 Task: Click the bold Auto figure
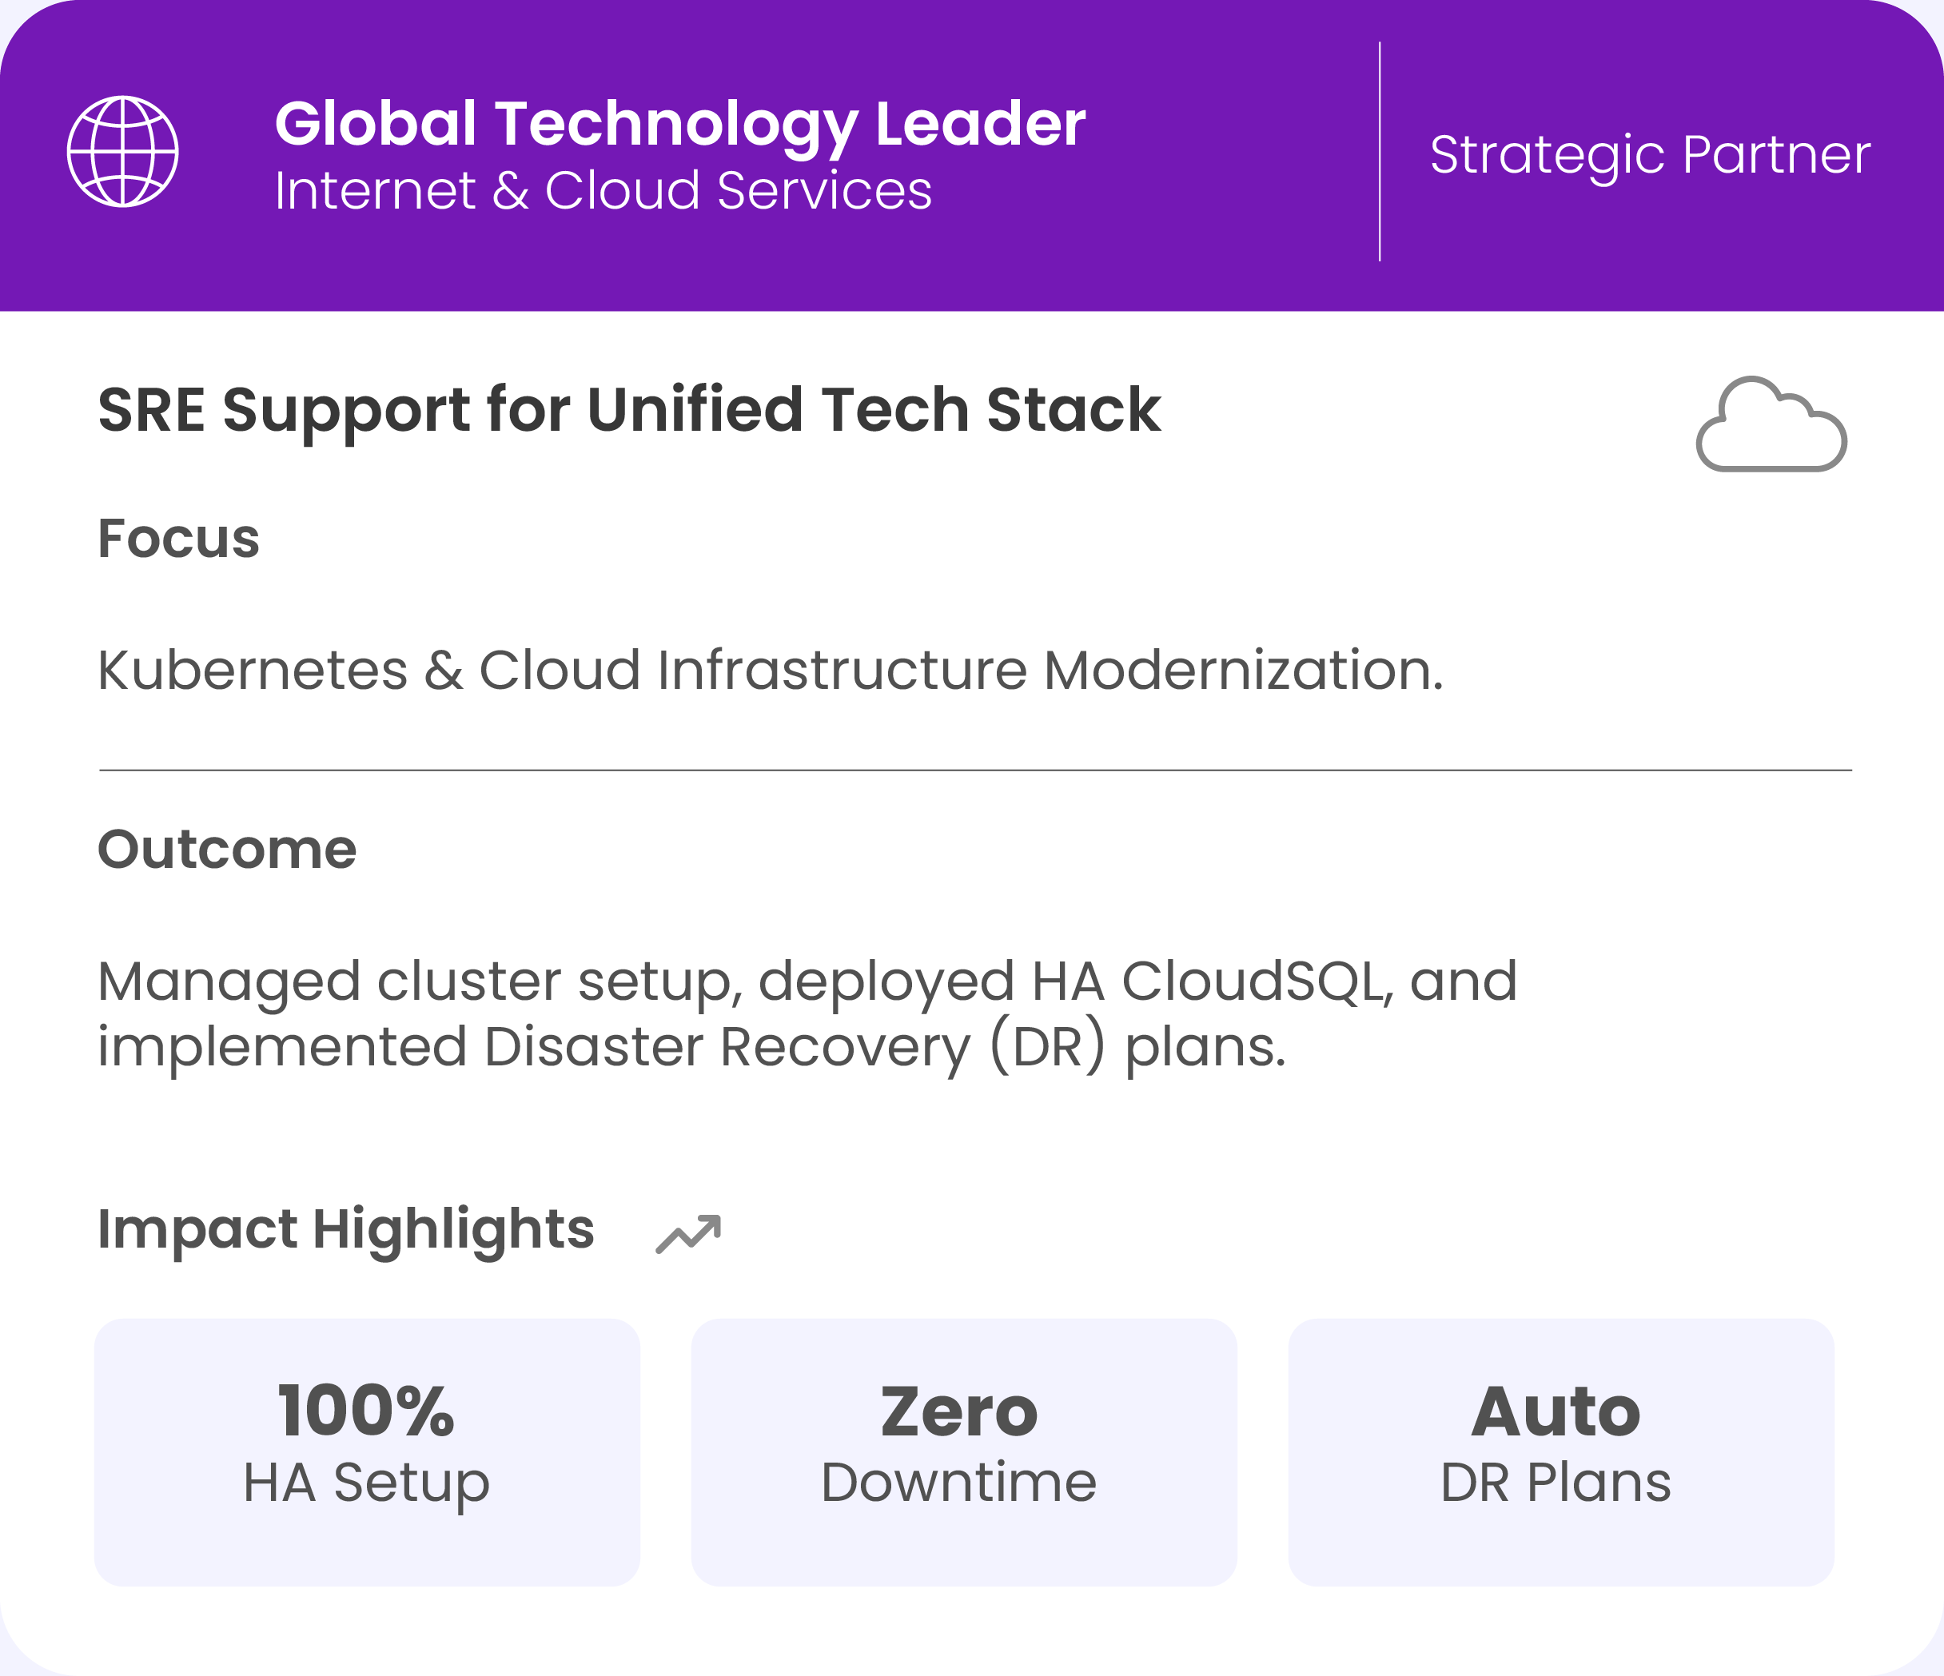1556,1411
